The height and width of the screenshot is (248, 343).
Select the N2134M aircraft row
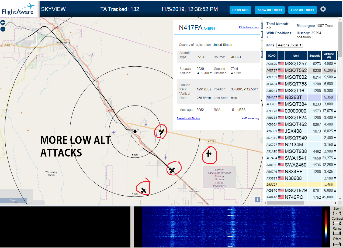[x=302, y=145]
